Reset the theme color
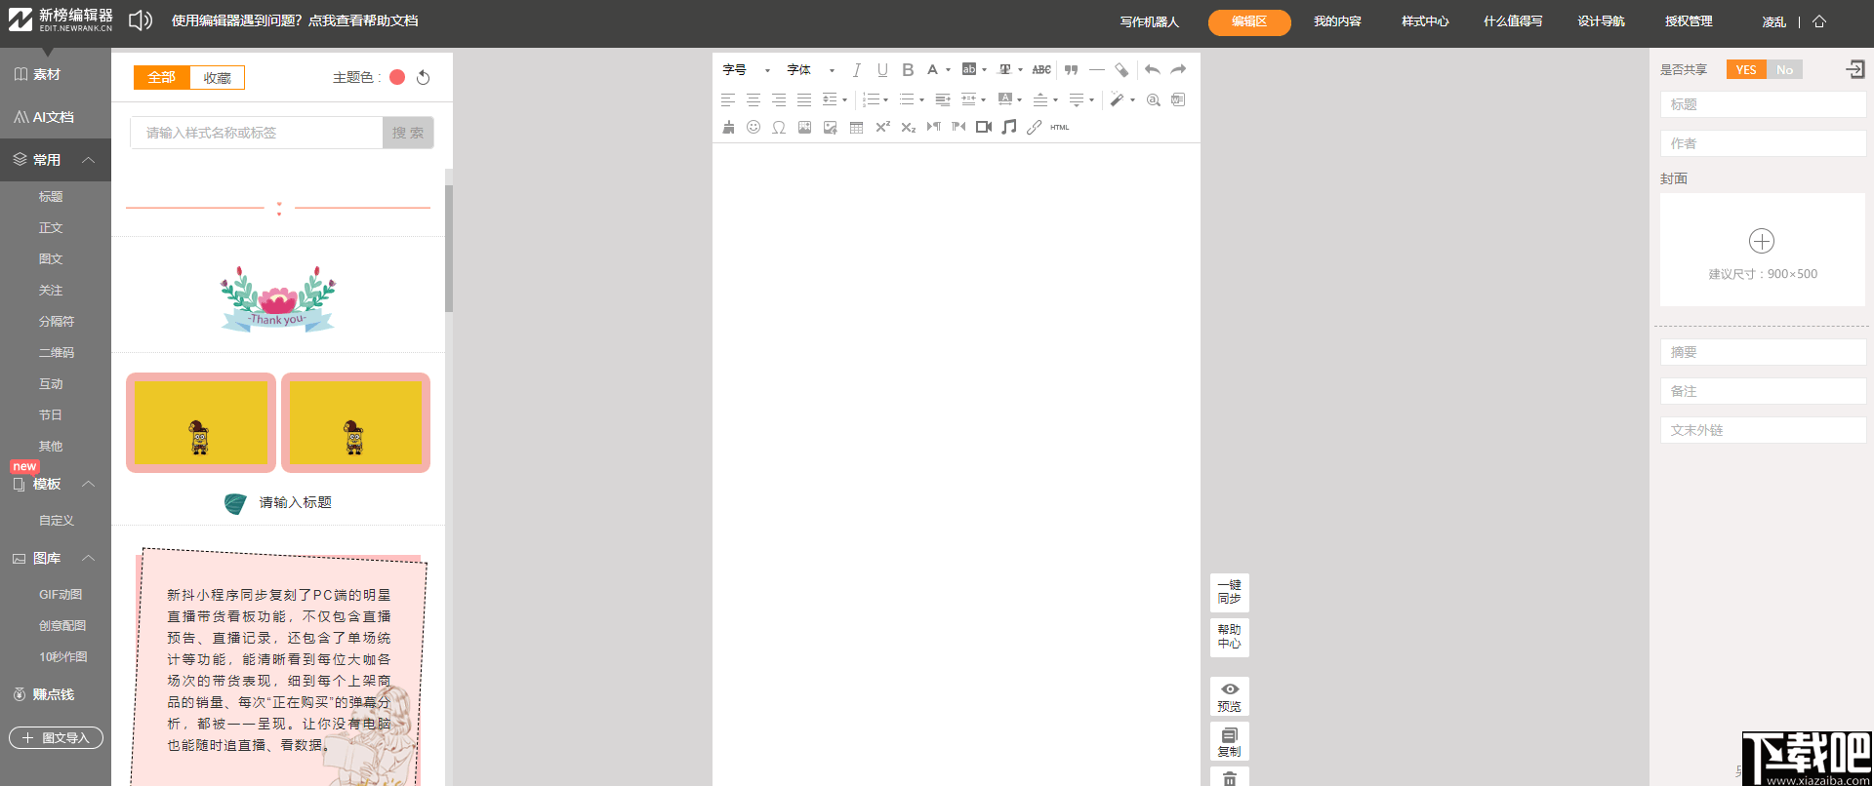Screen dimensions: 1874x786 click(x=423, y=77)
